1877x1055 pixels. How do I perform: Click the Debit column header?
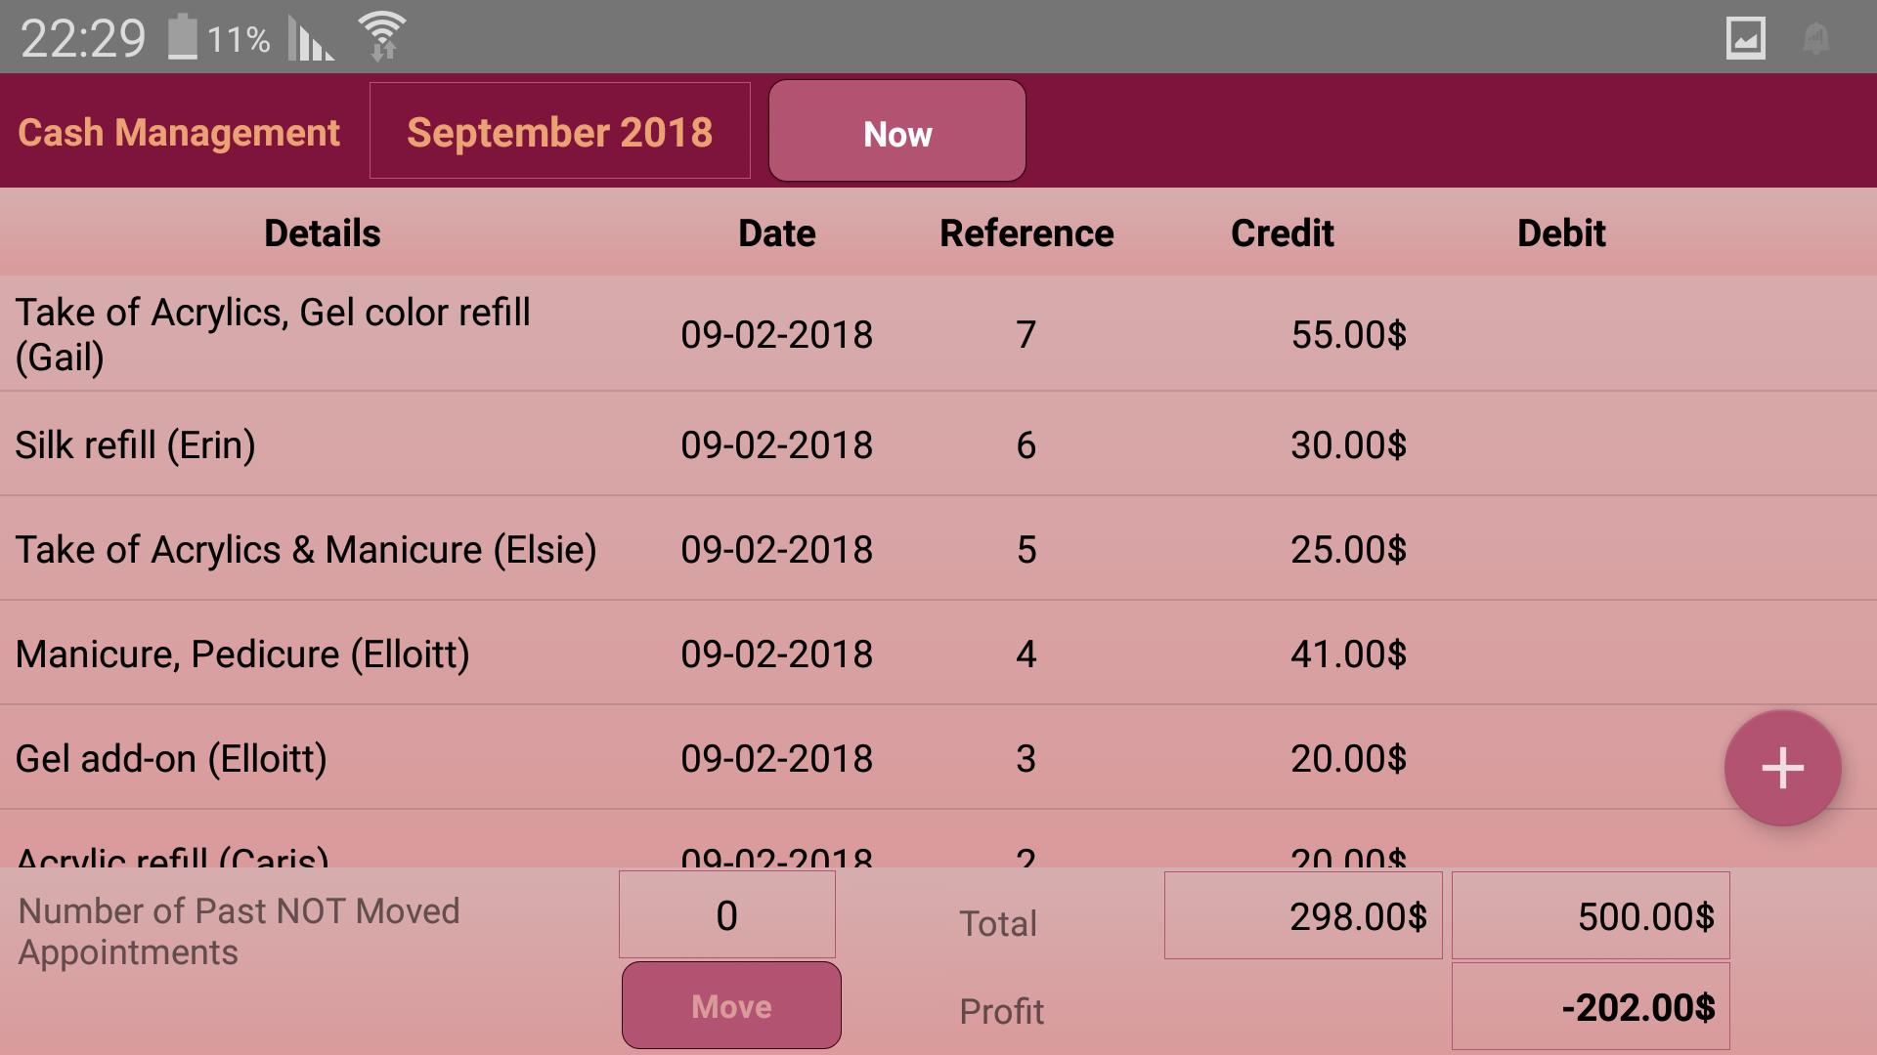1561,233
